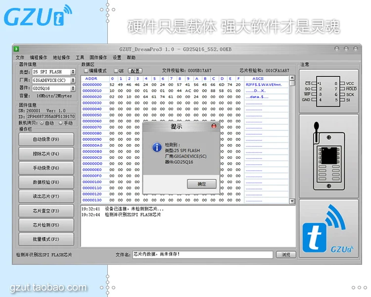Viewport: 371px width, 297px height.
Task: Click status bar text 检测并识别出SPI FLASH芯片
Action: coord(44,255)
